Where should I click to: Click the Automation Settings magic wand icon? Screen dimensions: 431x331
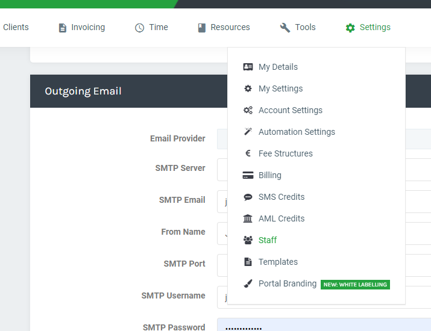point(248,132)
